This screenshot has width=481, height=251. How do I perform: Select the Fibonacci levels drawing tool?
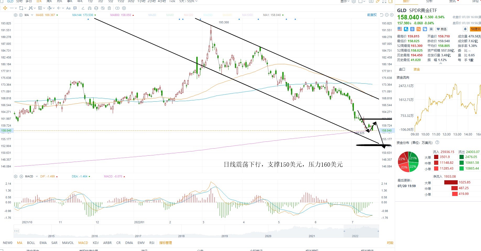[40, 8]
